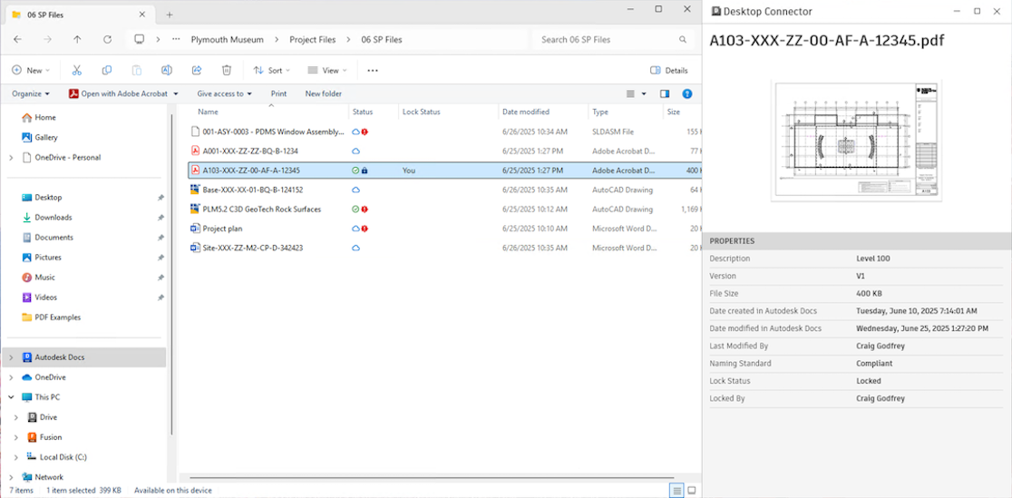Toggle the Details pane button
This screenshot has width=1012, height=498.
pyautogui.click(x=669, y=71)
